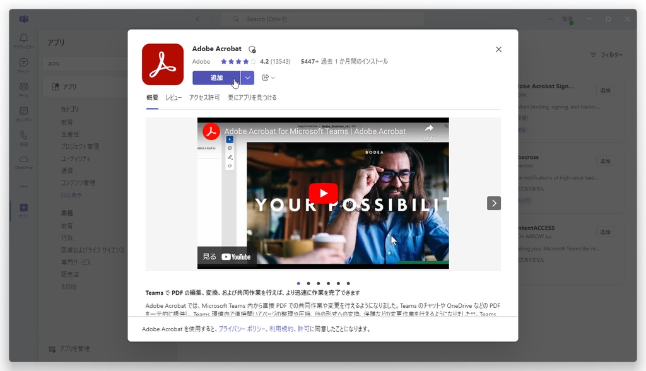
Task: Select the first carousel dot
Action: [298, 283]
